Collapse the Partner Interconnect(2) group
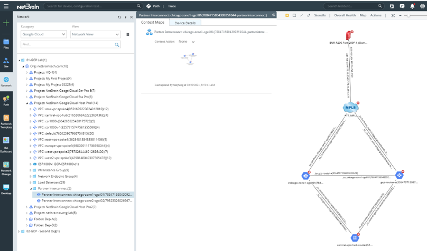This screenshot has width=427, height=251. click(x=31, y=189)
